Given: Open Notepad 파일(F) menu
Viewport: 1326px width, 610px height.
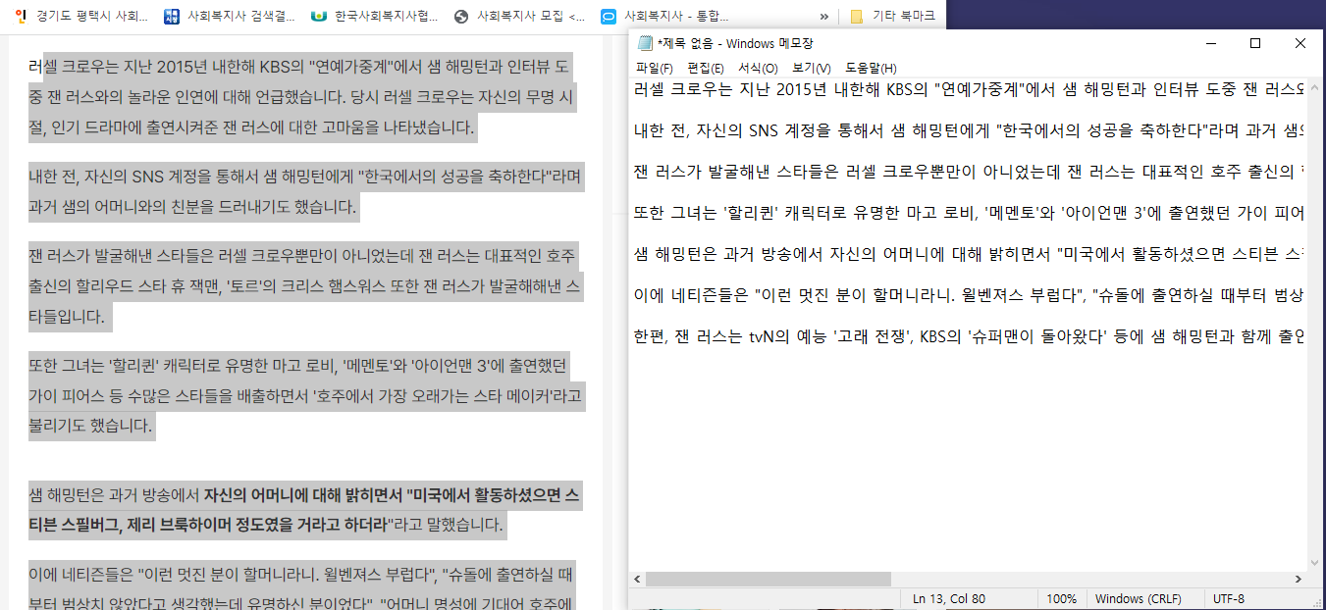Looking at the screenshot, I should (654, 68).
